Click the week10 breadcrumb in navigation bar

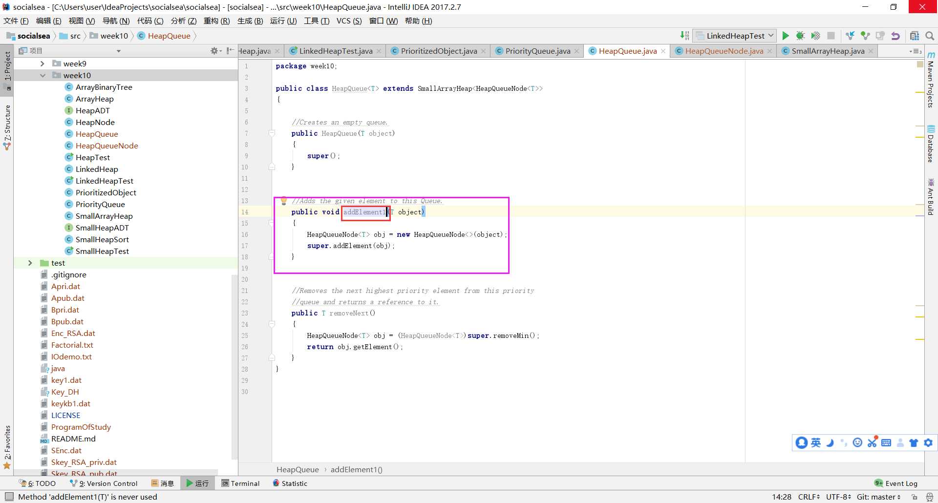pyautogui.click(x=108, y=36)
